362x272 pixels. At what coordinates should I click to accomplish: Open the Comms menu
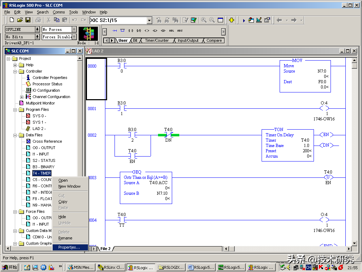click(x=59, y=12)
